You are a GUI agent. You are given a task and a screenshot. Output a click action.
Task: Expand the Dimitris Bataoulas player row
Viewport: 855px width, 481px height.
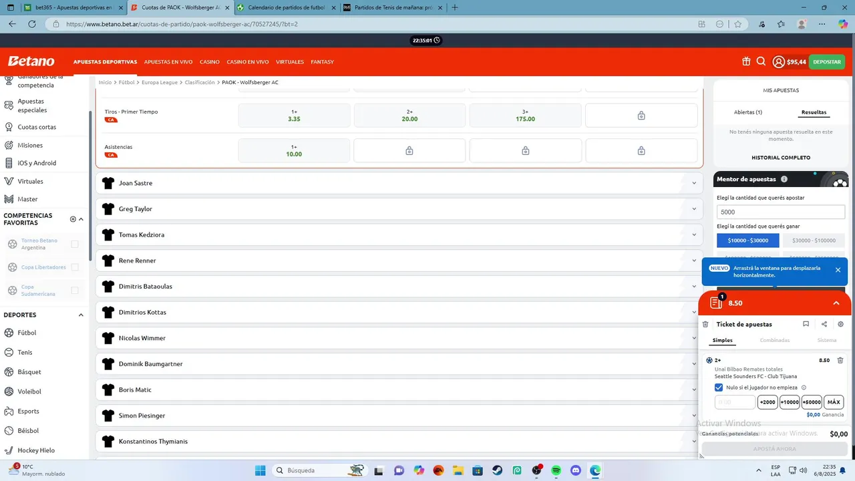pyautogui.click(x=399, y=287)
